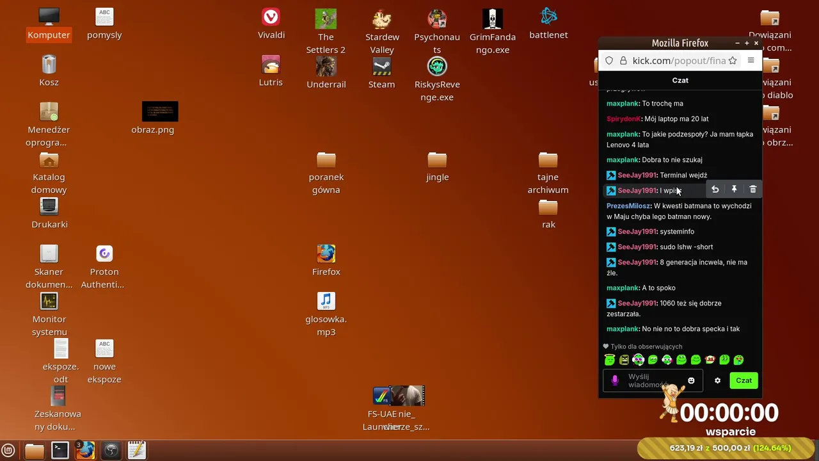Open the Vivaldi browser desktop icon
Image resolution: width=819 pixels, height=461 pixels.
pos(271,24)
